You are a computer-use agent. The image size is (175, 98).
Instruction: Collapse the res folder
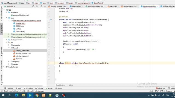[7, 42]
